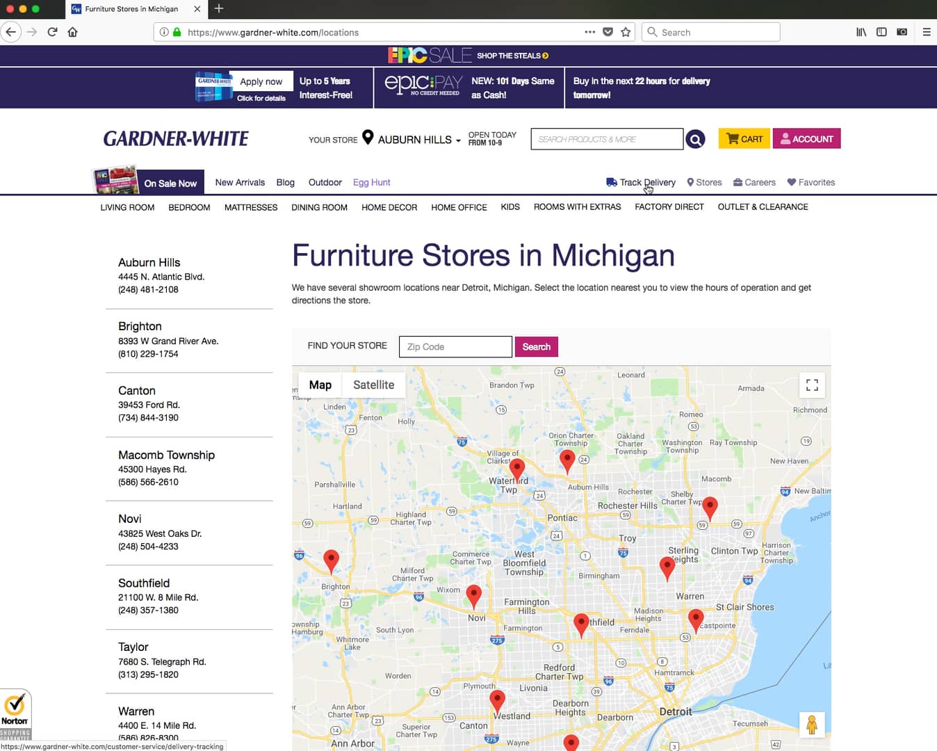Open Home Office menu
This screenshot has width=937, height=751.
click(x=459, y=207)
